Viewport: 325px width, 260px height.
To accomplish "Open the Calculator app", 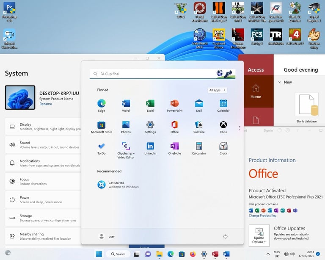I will pyautogui.click(x=199, y=149).
